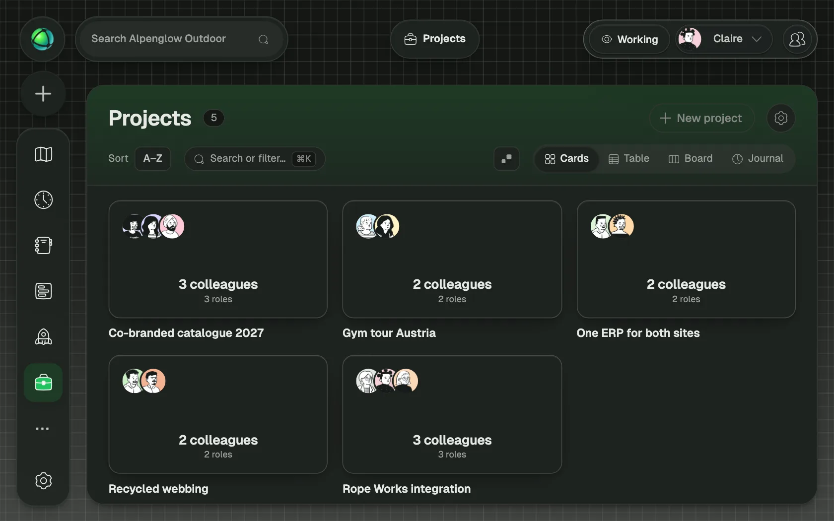This screenshot has width=834, height=521.
Task: Click the Gym tour Austria title
Action: pos(389,333)
